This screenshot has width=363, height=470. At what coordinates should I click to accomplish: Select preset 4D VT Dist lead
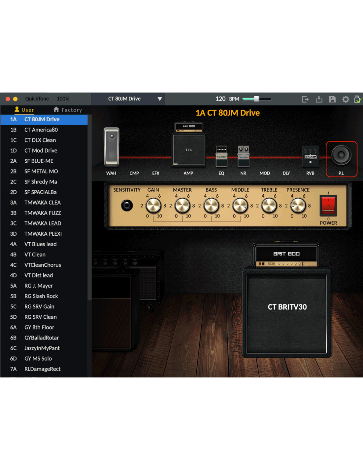pos(44,276)
